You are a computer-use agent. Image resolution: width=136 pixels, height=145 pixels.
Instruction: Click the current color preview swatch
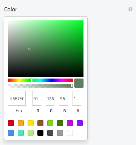pyautogui.click(x=79, y=83)
